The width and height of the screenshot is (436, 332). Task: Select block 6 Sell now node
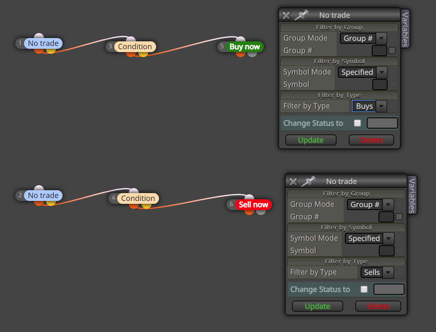click(x=253, y=205)
